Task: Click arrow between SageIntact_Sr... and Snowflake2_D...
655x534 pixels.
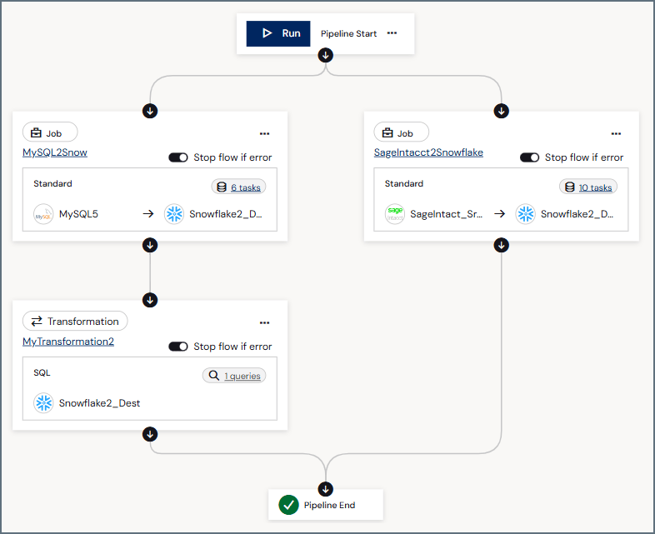Action: [500, 214]
